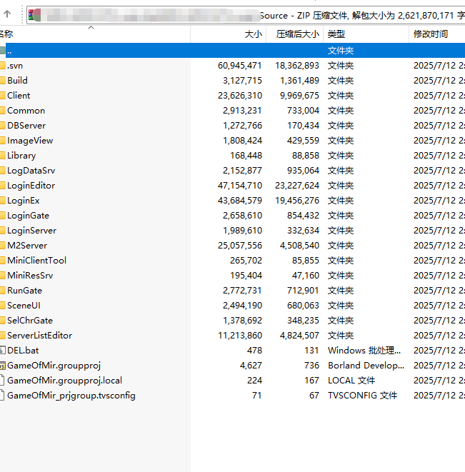Select the SelChrGate folder name
This screenshot has width=465, height=472.
[x=30, y=321]
